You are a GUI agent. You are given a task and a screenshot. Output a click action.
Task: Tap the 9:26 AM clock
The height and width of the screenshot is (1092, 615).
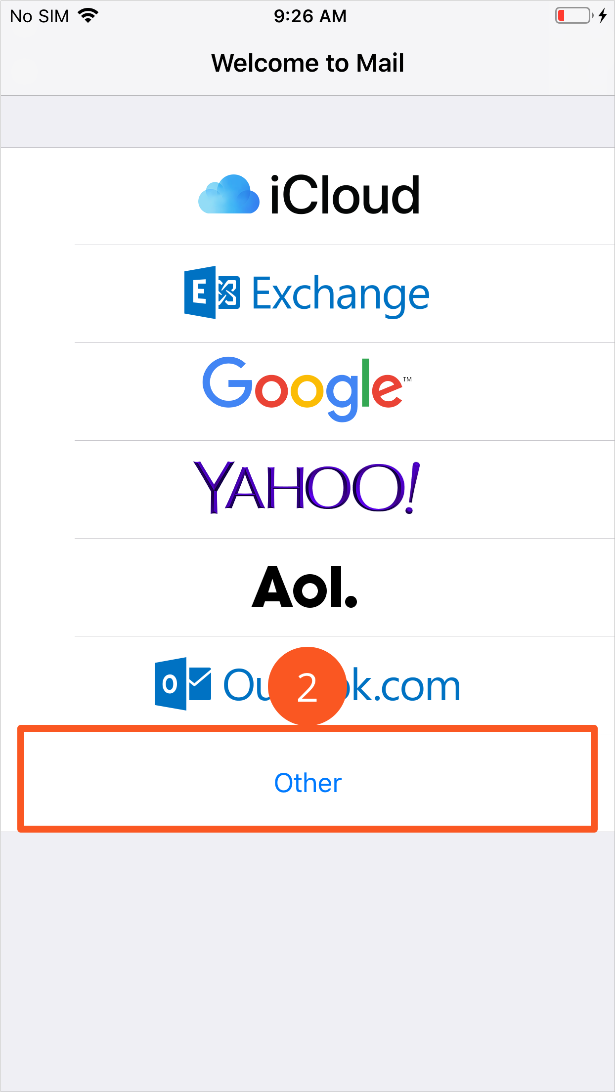point(310,16)
